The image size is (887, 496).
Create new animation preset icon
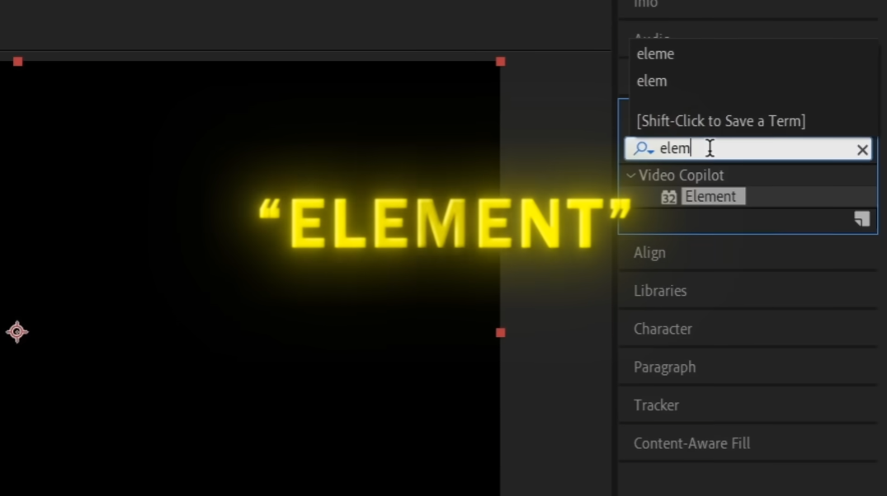[x=861, y=219]
